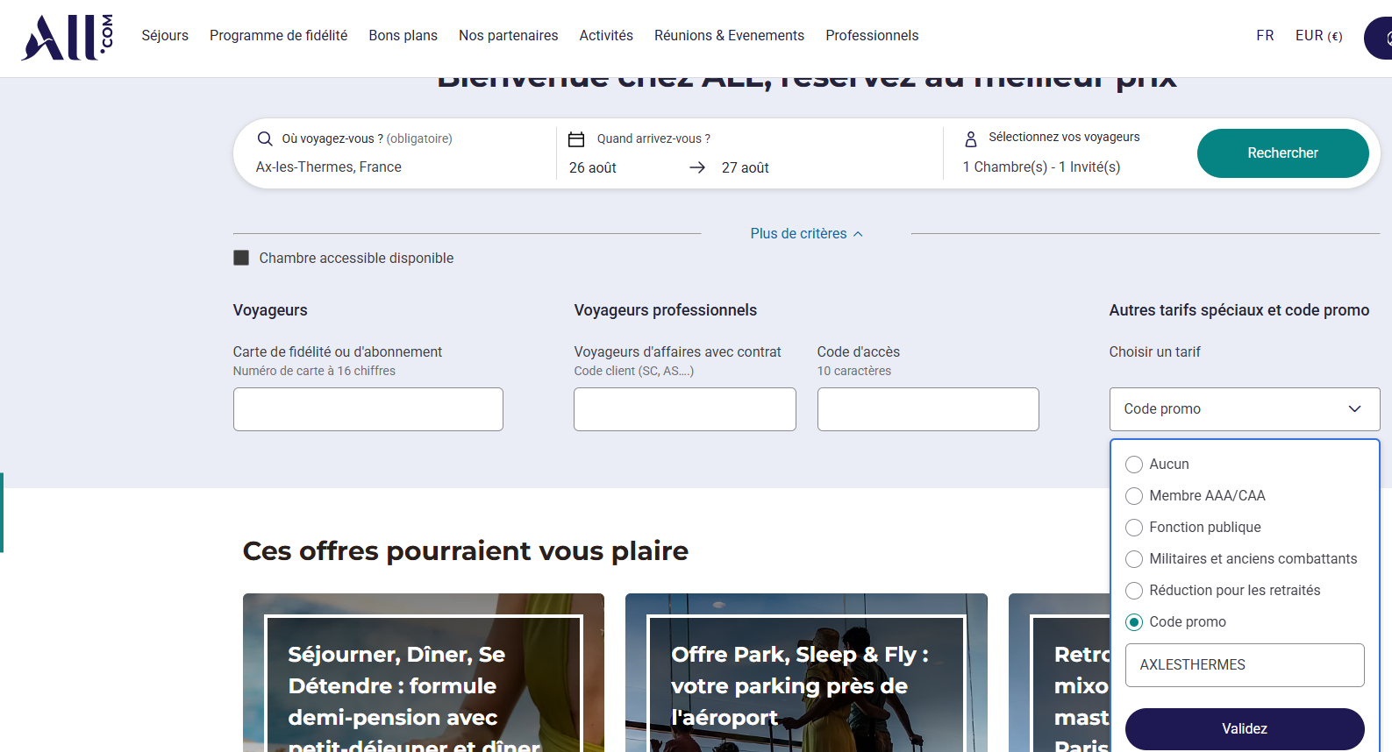
Task: Open the EUR currency selector
Action: (1318, 36)
